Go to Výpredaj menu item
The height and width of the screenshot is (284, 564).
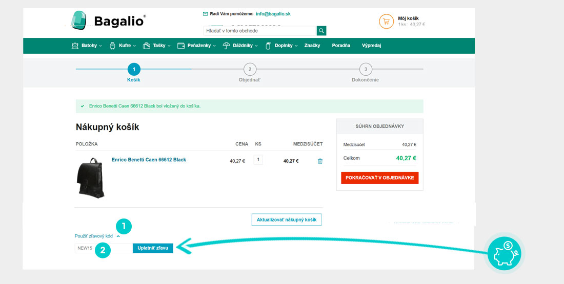(x=371, y=46)
